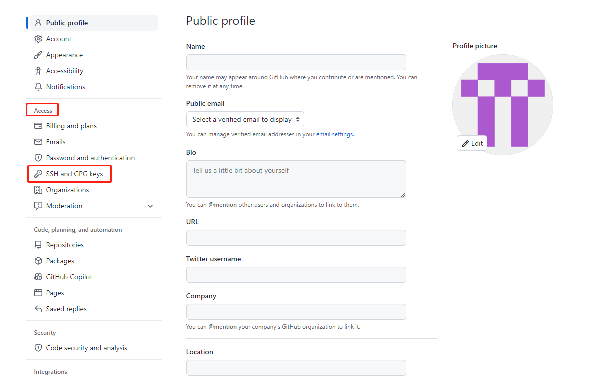Expand the Moderation section chevron
The height and width of the screenshot is (376, 616).
[150, 206]
